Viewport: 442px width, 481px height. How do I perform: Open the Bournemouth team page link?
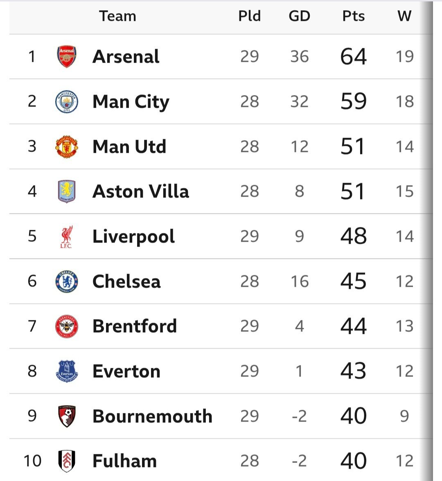152,416
